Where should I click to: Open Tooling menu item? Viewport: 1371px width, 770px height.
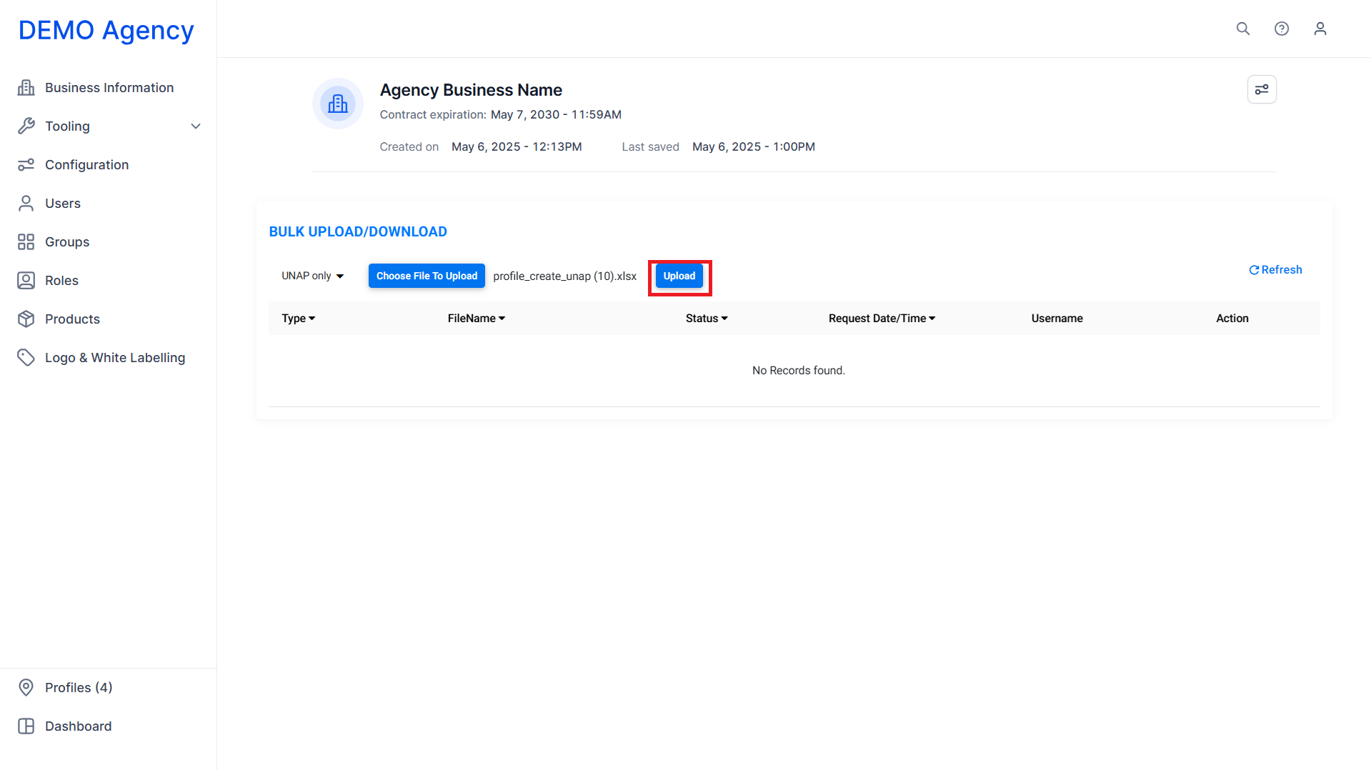[x=109, y=126]
